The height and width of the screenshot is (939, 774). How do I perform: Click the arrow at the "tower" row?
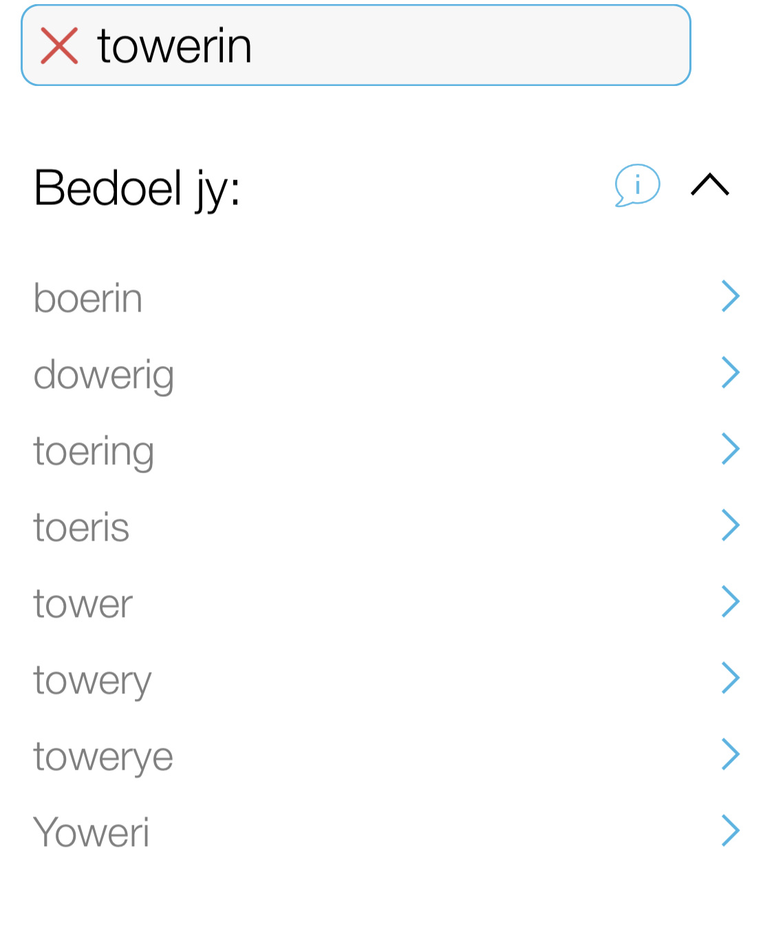[730, 602]
